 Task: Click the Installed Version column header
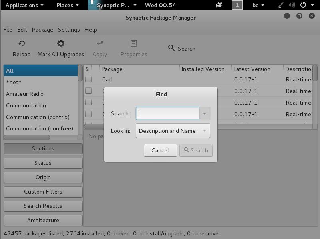pos(205,69)
